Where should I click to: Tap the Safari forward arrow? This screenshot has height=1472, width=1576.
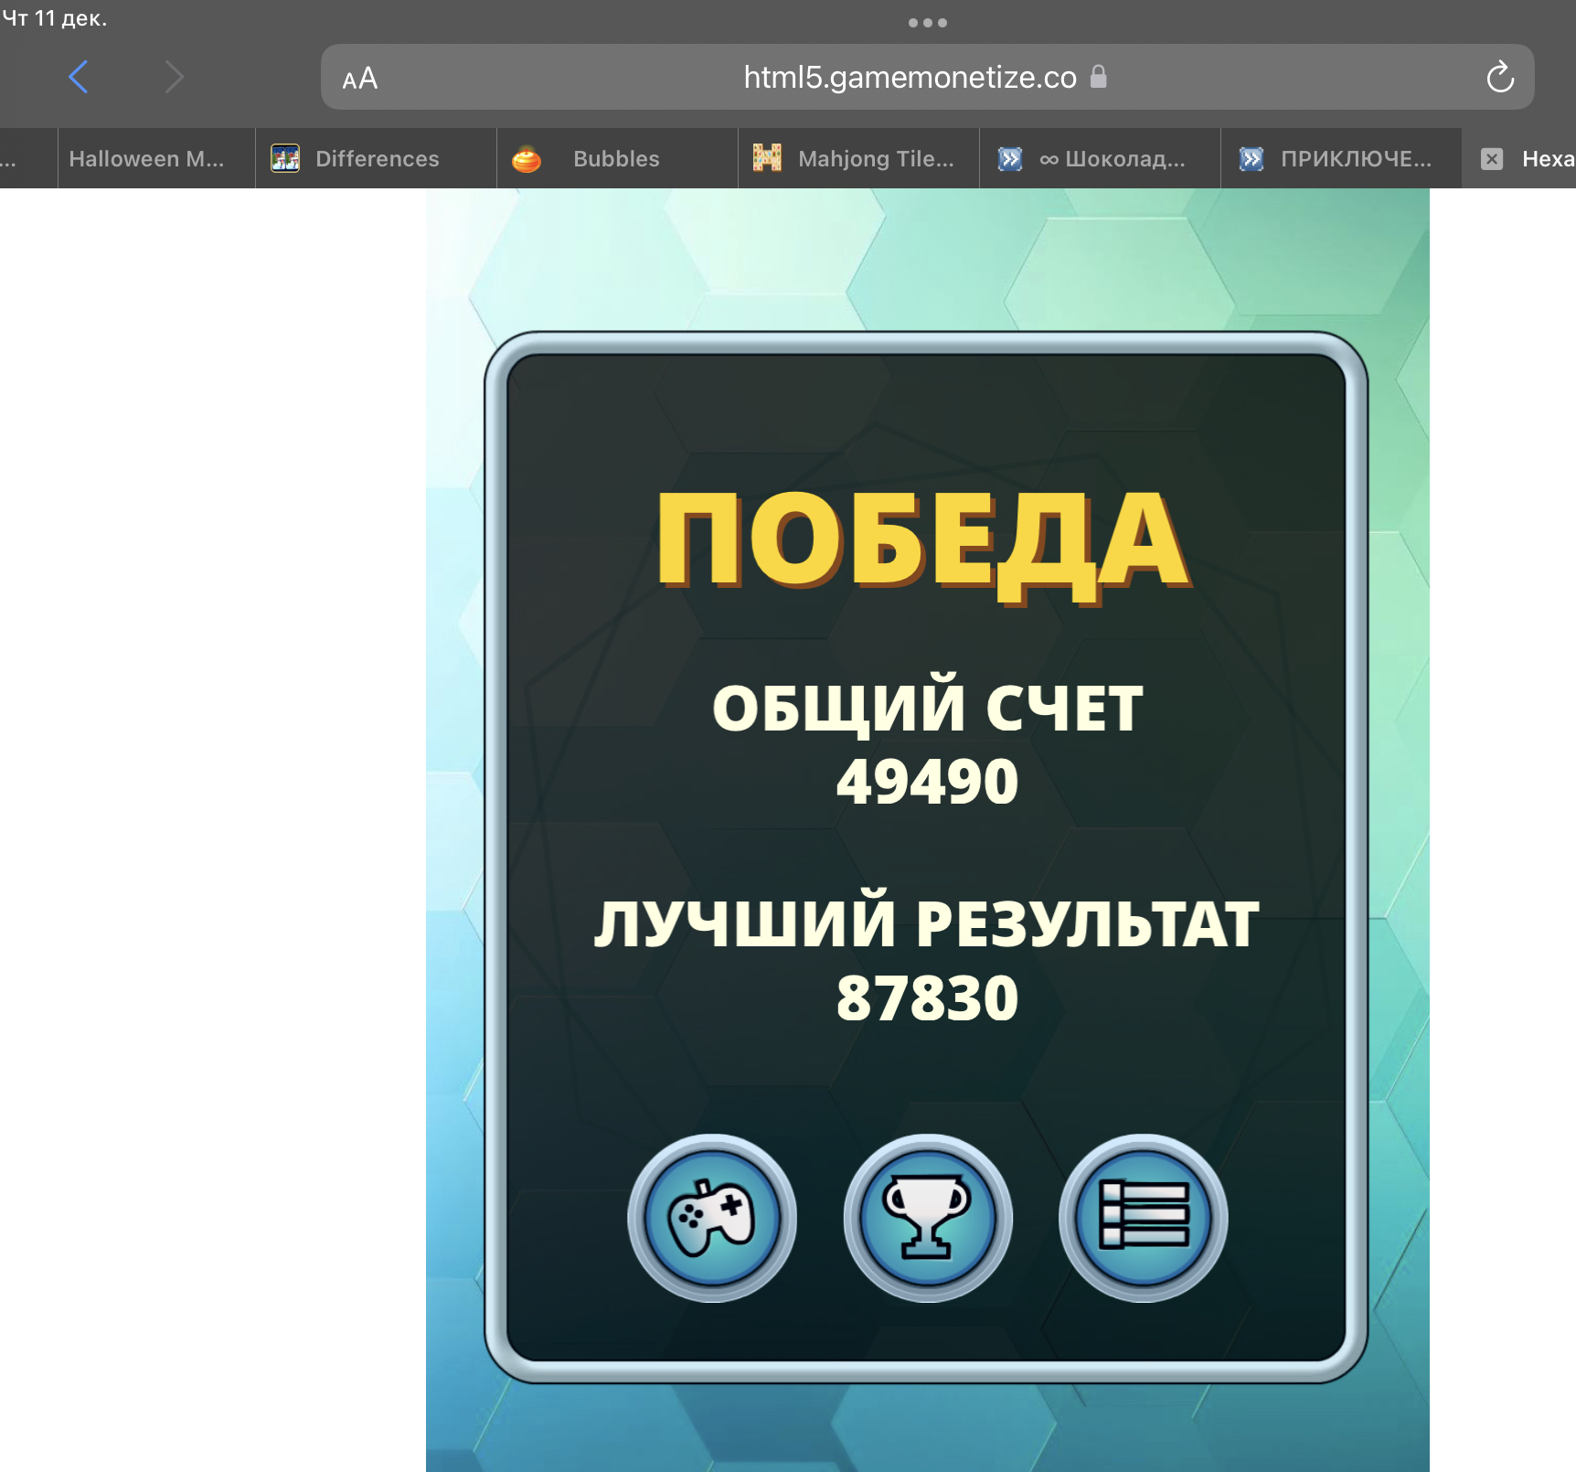click(174, 77)
